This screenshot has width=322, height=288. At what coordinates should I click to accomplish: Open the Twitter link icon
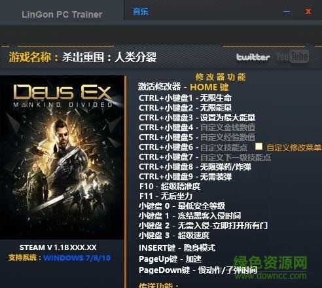pos(253,57)
